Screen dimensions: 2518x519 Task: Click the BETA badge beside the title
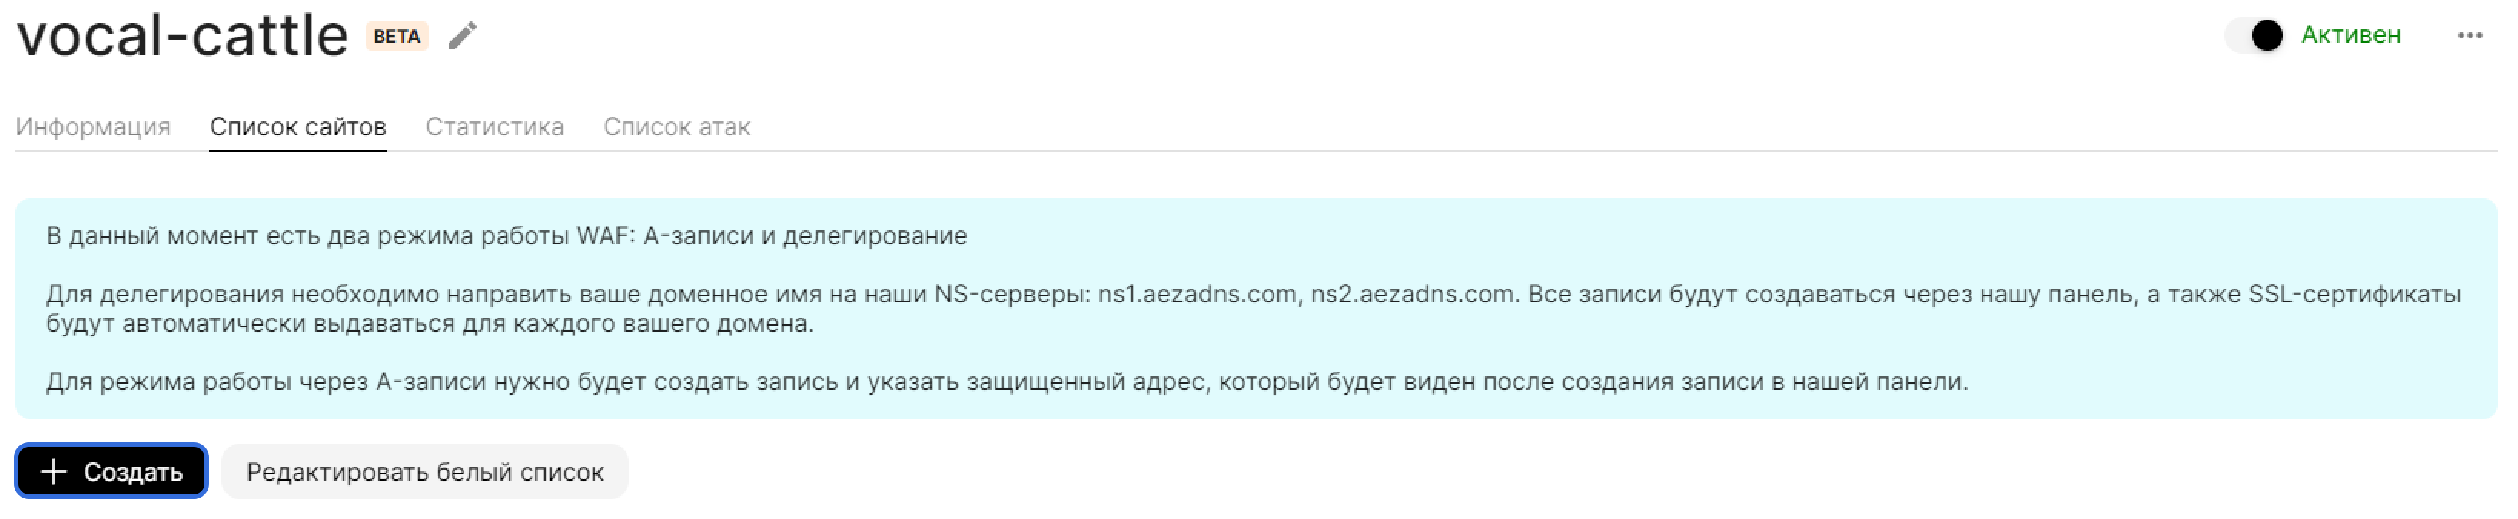coord(397,36)
